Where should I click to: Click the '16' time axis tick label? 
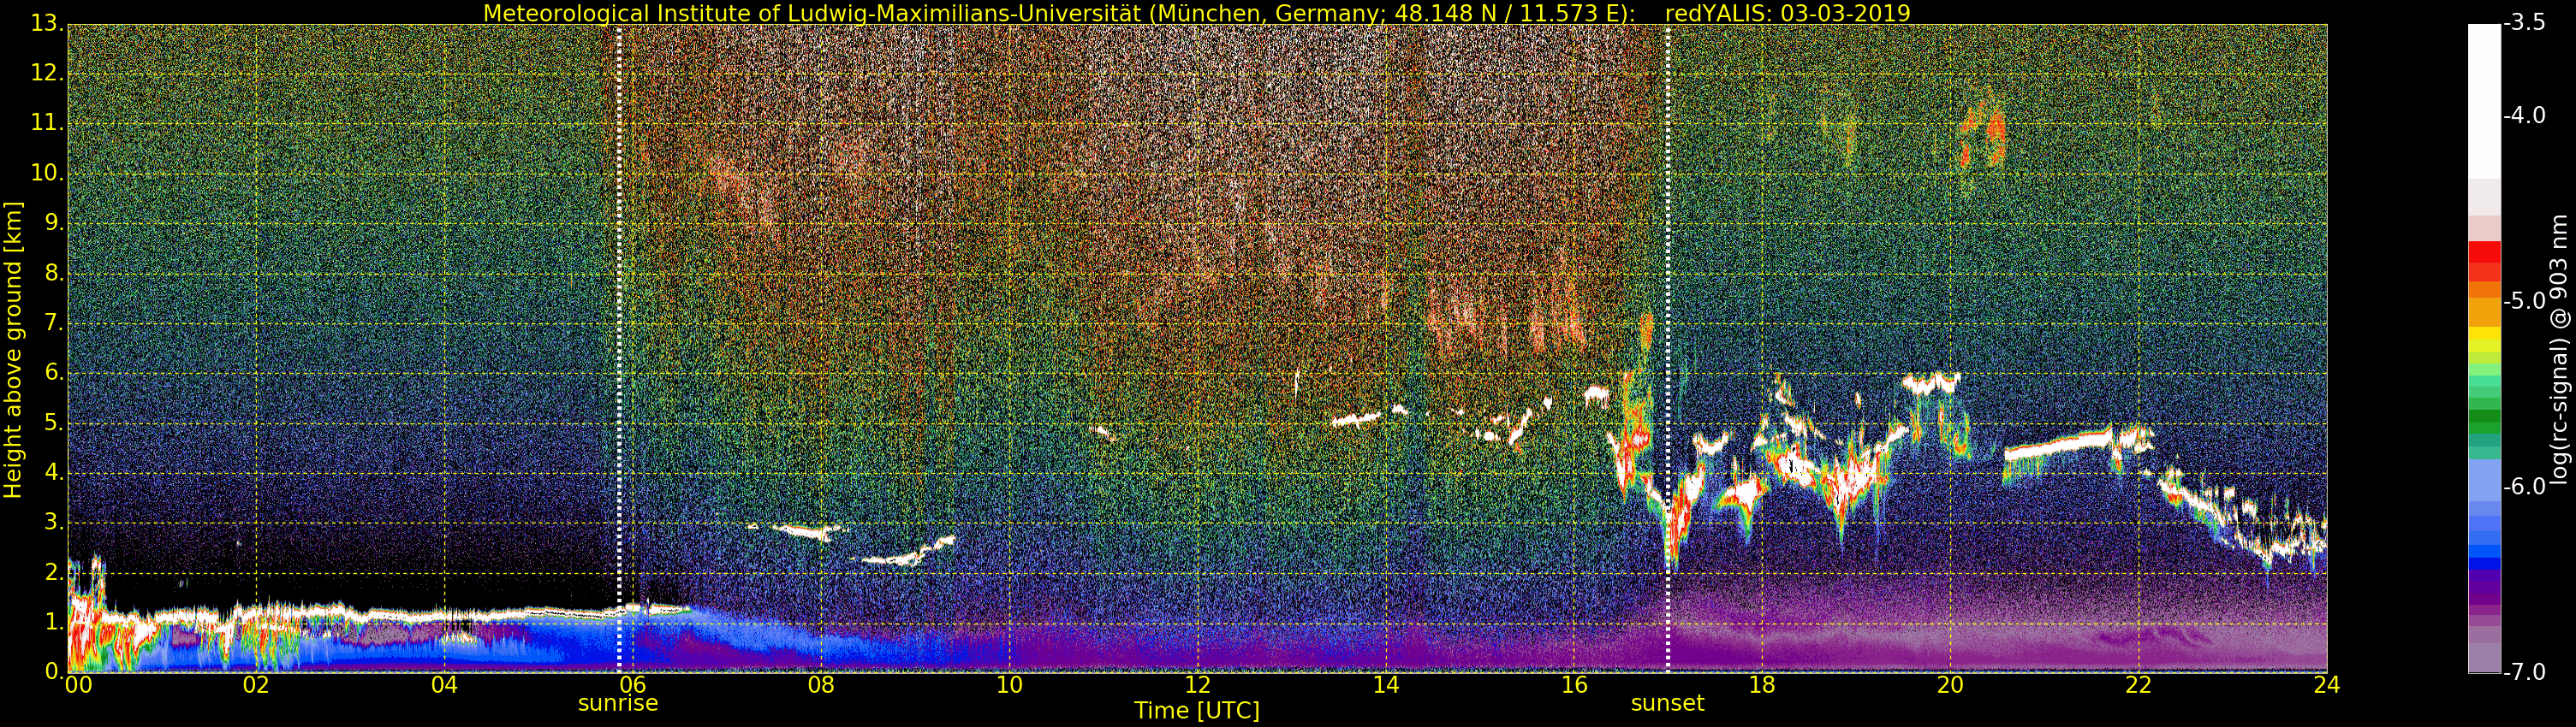tap(1574, 685)
